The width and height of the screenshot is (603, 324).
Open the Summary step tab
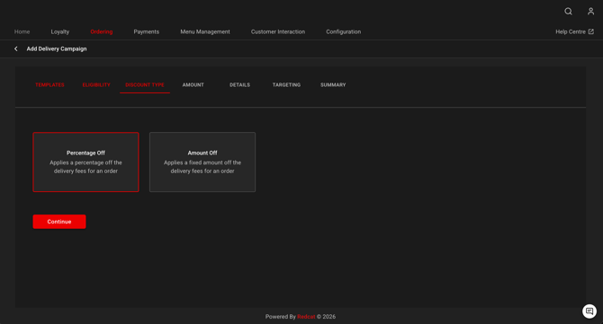[333, 84]
